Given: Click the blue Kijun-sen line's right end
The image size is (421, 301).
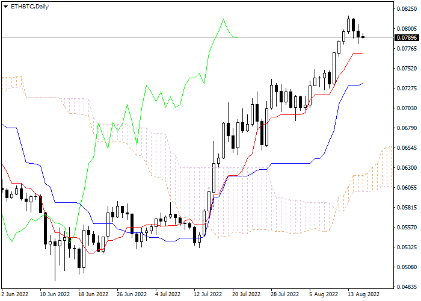Looking at the screenshot, I should pos(362,84).
